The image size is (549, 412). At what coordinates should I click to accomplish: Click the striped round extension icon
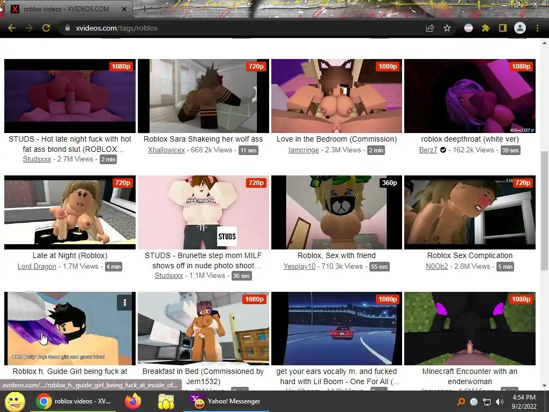(469, 28)
